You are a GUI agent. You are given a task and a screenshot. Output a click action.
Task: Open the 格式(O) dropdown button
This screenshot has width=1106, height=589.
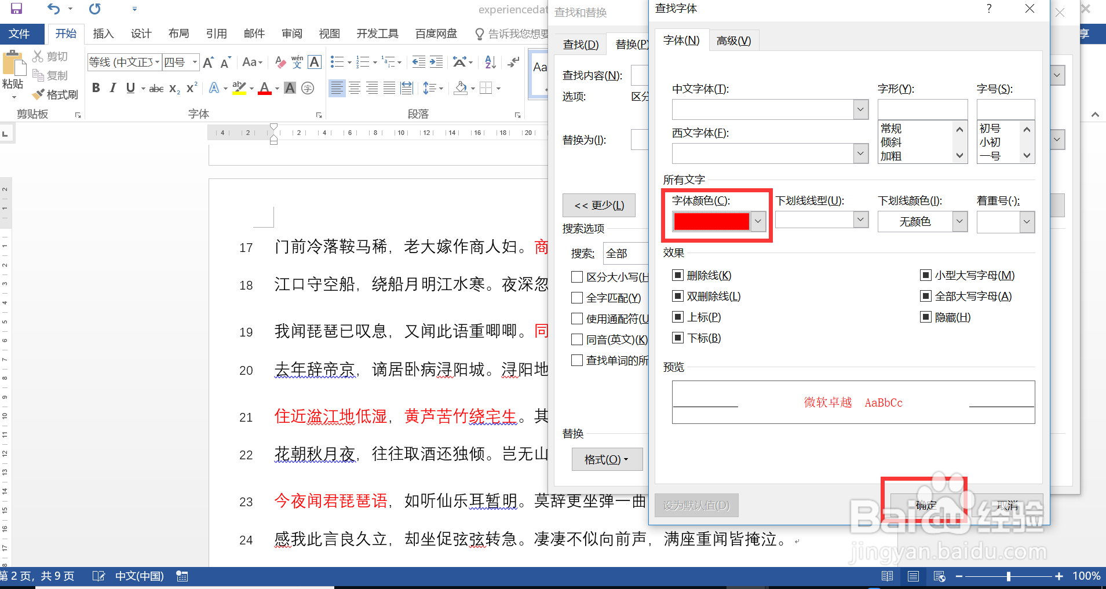[x=607, y=459]
